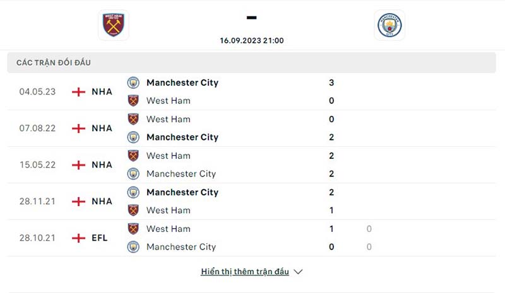Click EFL league label for 28.10.21 match

(100, 238)
